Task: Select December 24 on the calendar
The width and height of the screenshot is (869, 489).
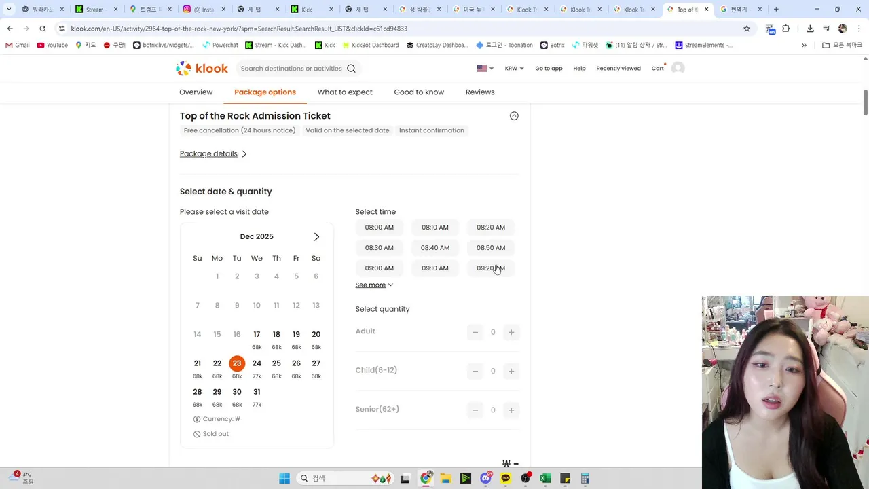Action: pos(257,368)
